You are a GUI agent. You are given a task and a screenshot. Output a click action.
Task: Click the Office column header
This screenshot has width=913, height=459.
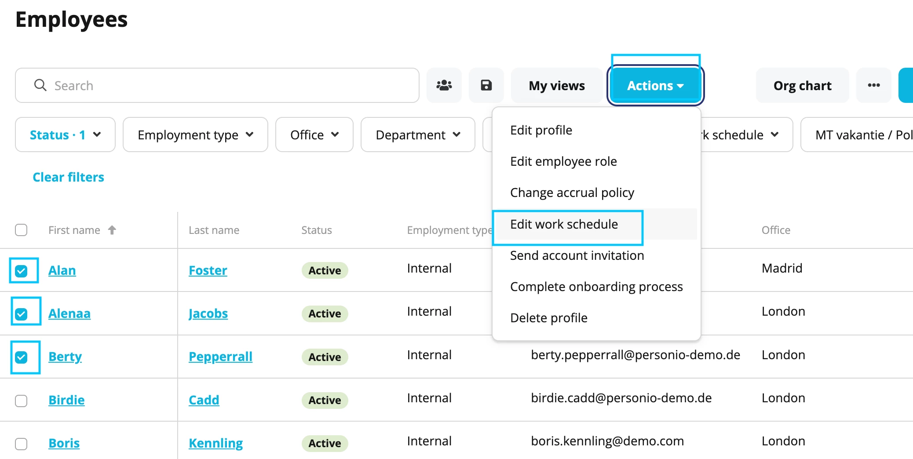[x=776, y=230]
